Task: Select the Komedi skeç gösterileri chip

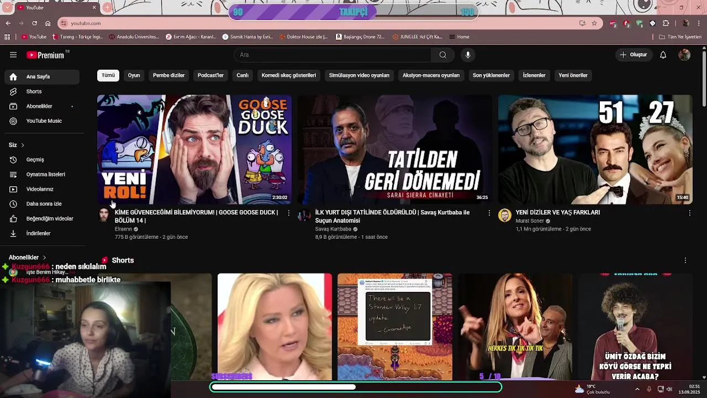Action: pos(289,75)
